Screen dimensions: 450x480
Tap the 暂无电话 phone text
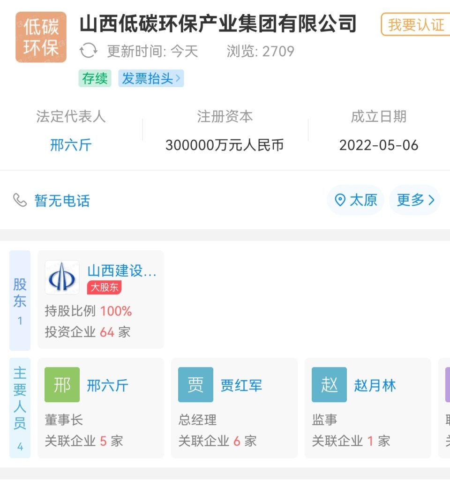coord(62,201)
